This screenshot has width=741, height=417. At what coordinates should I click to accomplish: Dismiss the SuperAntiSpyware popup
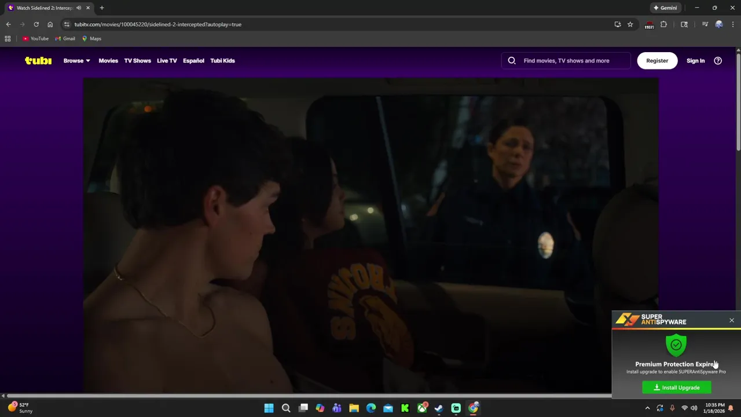click(732, 320)
